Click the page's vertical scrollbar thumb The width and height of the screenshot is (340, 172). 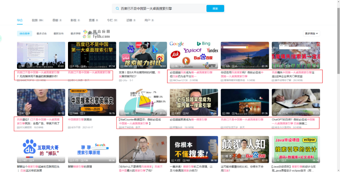(338, 41)
